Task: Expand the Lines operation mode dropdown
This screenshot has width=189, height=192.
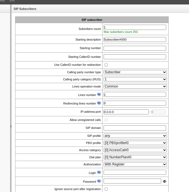Action: pos(135,86)
